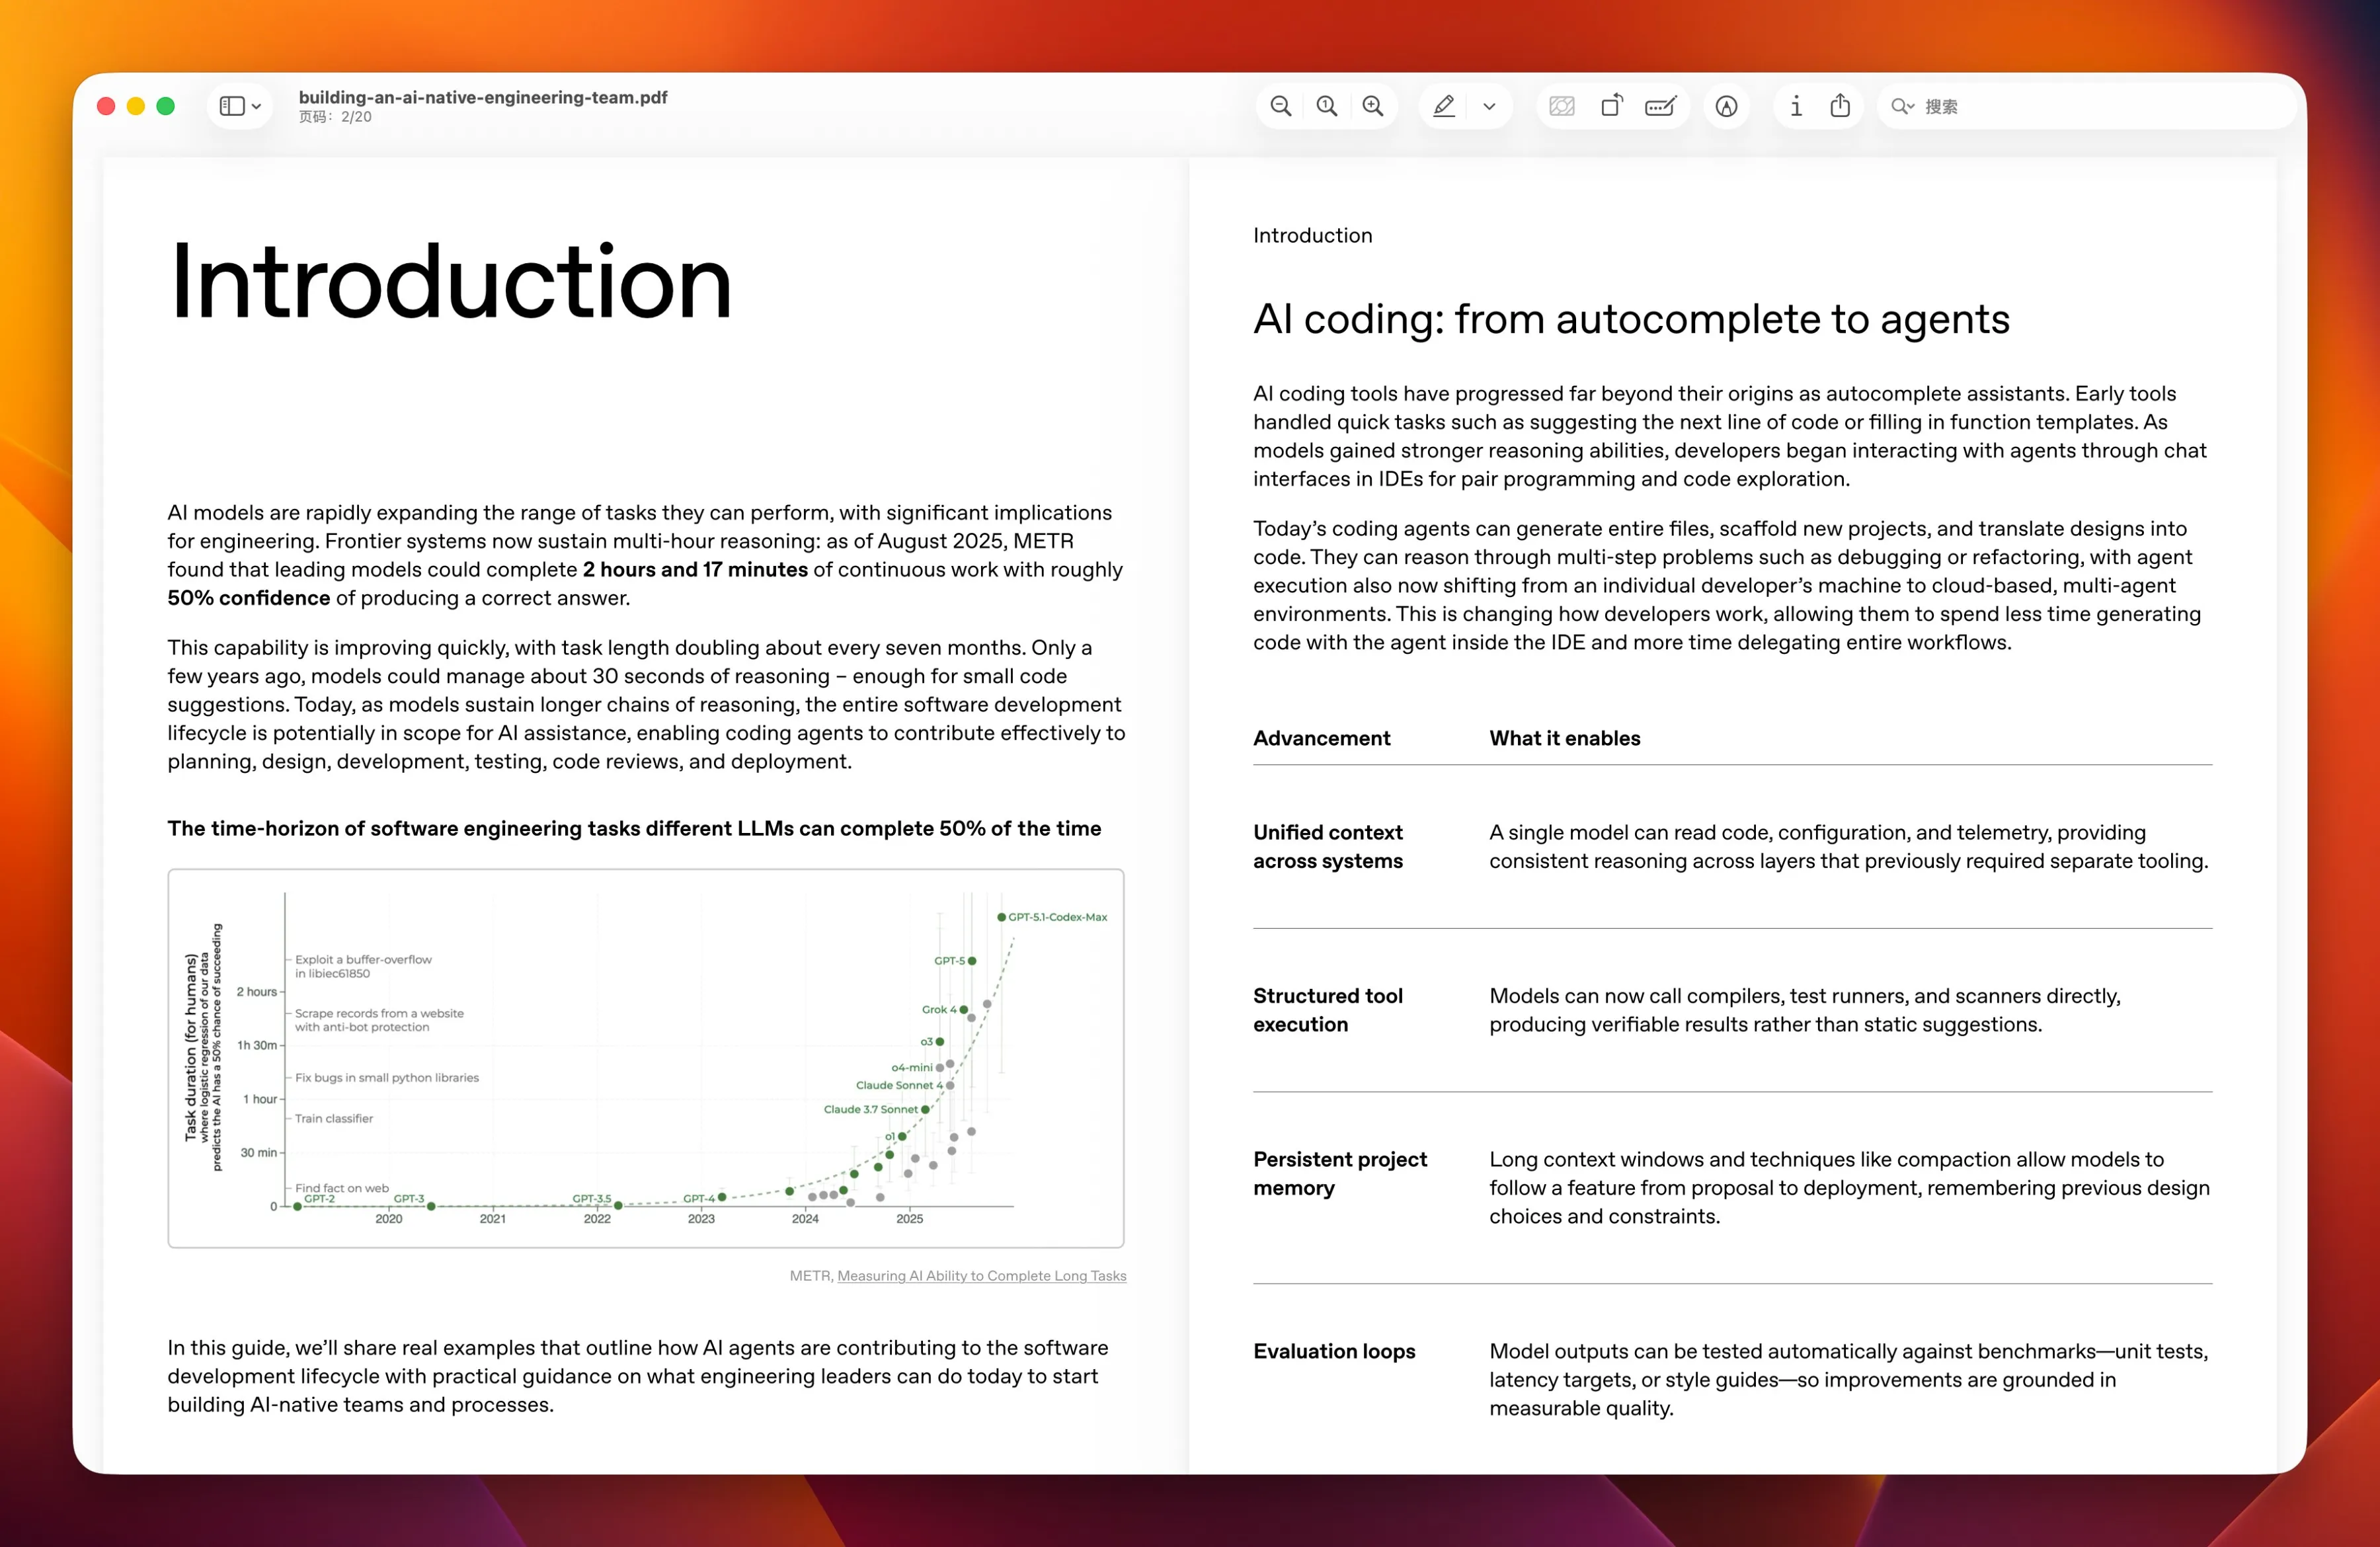
Task: Click the yellow minimize window button
Action: [x=136, y=106]
